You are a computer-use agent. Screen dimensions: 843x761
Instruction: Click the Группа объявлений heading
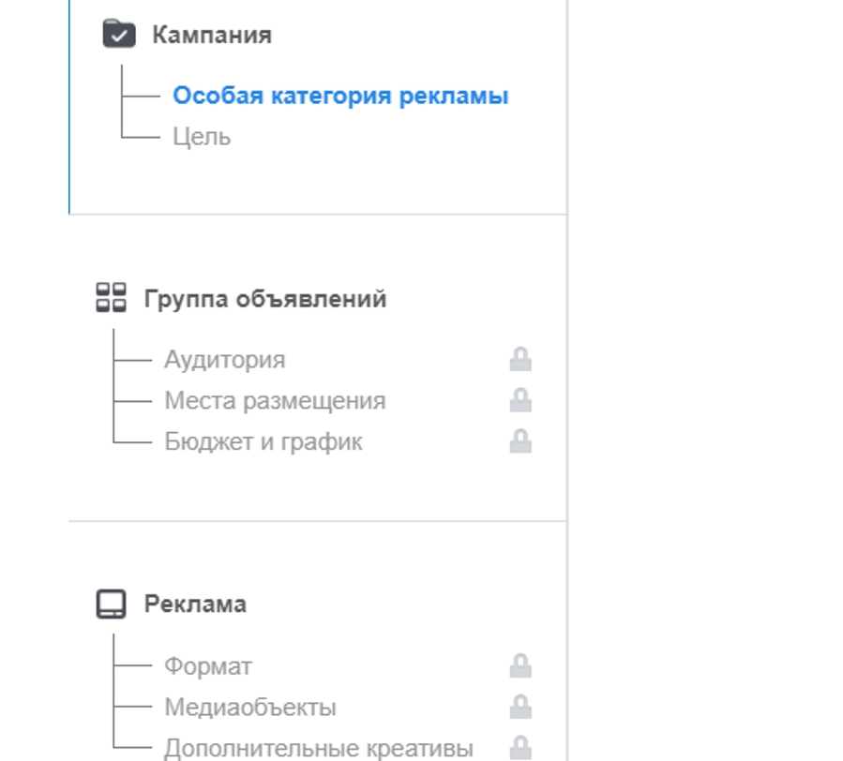[265, 299]
